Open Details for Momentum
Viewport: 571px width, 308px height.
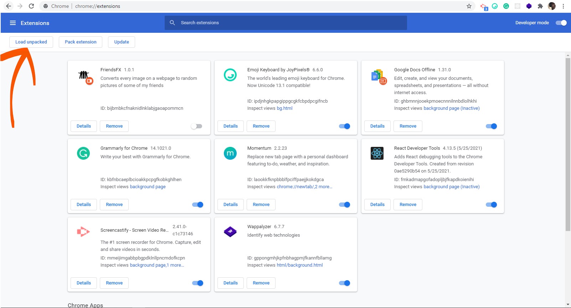pos(231,205)
